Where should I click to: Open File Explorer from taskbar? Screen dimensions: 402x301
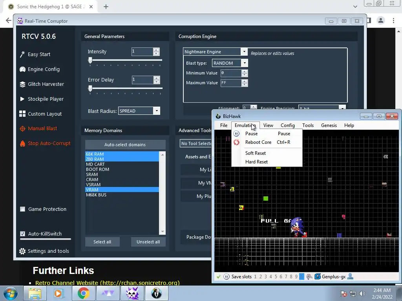click(35, 293)
